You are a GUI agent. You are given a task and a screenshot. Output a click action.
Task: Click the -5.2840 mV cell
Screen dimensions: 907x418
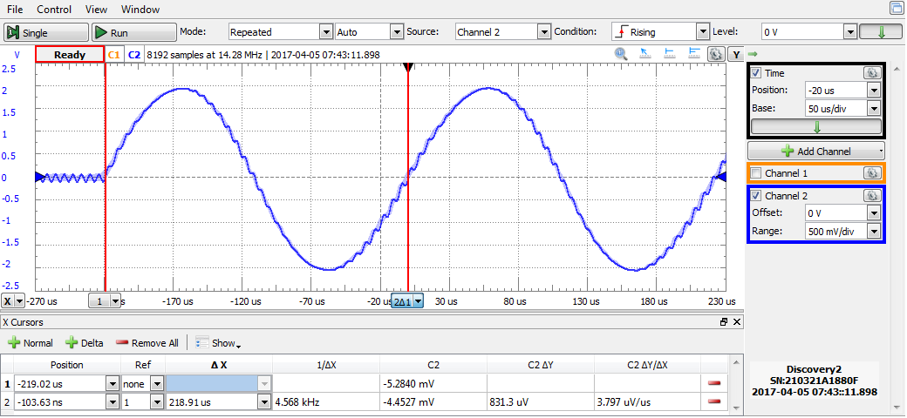pyautogui.click(x=433, y=383)
